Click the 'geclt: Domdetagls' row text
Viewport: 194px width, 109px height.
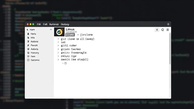74,53
